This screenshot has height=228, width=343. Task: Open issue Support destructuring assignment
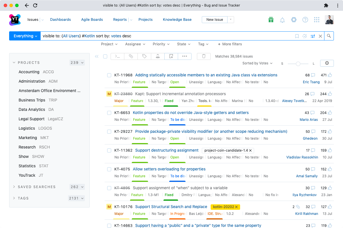pyautogui.click(x=167, y=150)
